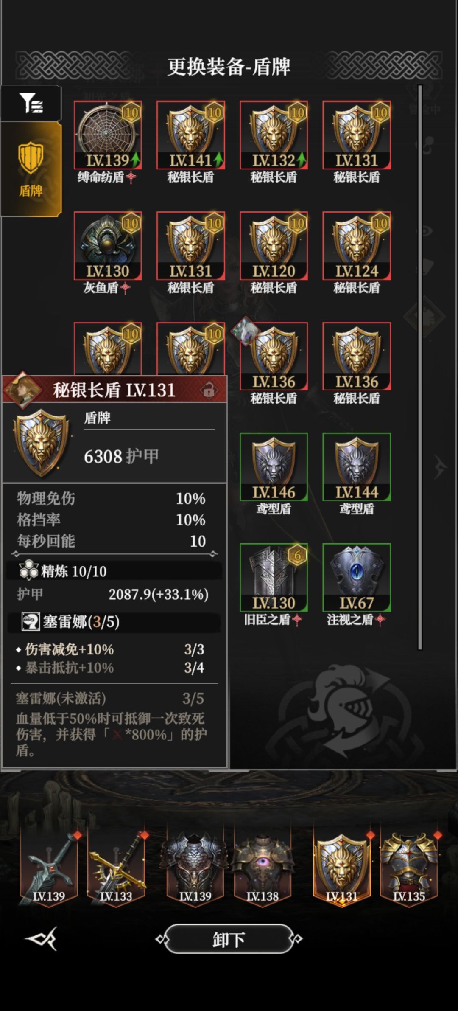Image resolution: width=458 pixels, height=1011 pixels.
Task: Select the LV.138 eye armor slot
Action: point(263,868)
